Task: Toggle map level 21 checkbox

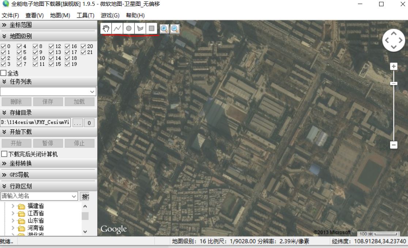Action: [x=83, y=52]
